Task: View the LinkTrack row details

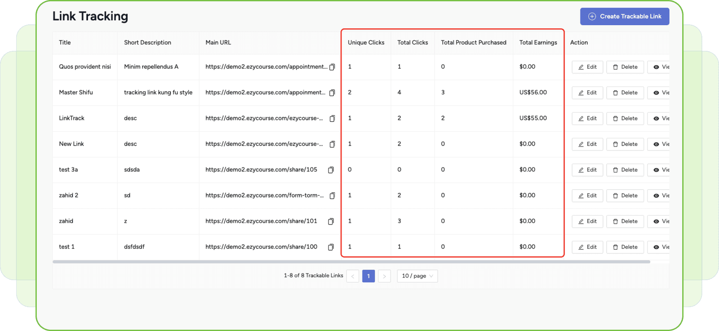Action: click(661, 119)
